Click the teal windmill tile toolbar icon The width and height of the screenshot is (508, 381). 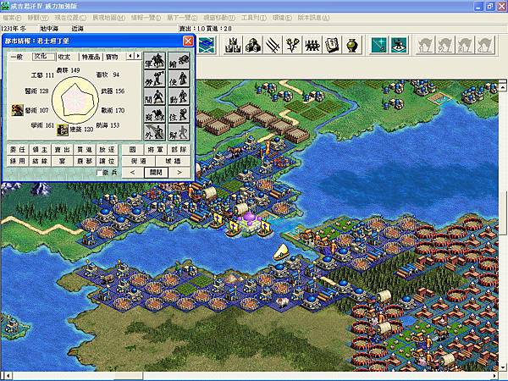pyautogui.click(x=399, y=45)
